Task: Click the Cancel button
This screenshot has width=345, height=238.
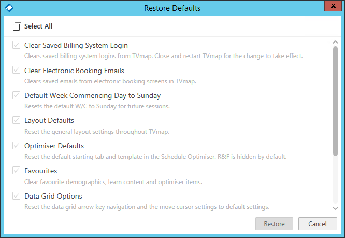Action: 318,223
